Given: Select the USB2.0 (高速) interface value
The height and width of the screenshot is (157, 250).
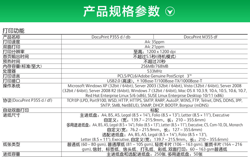Looking at the screenshot, I should [x=154, y=81].
